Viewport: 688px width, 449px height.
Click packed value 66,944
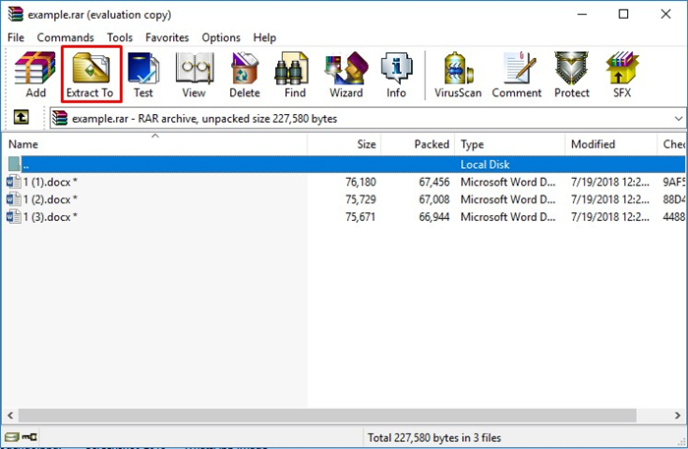click(434, 217)
